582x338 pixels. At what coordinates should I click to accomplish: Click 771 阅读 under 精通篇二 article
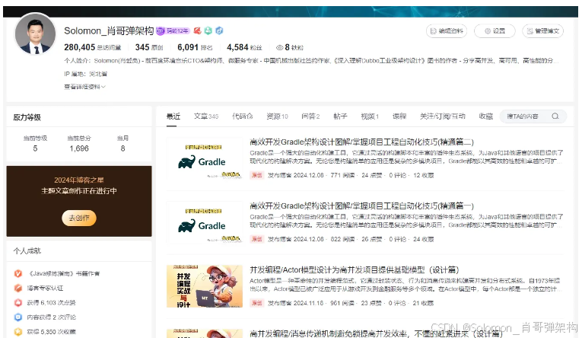coord(342,175)
